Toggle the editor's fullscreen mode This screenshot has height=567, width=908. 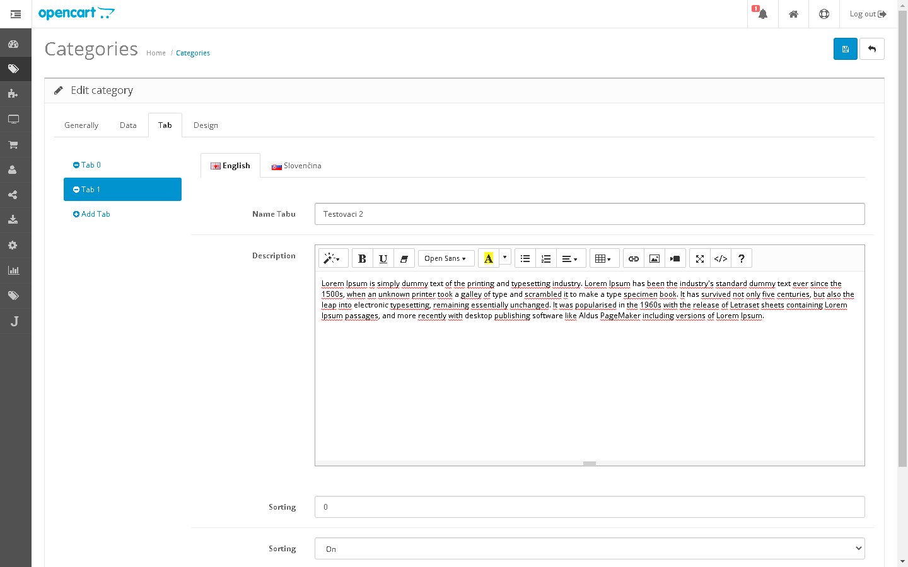pyautogui.click(x=700, y=258)
